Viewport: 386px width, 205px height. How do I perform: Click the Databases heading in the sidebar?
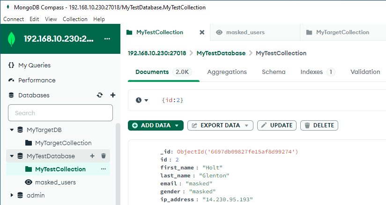34,95
